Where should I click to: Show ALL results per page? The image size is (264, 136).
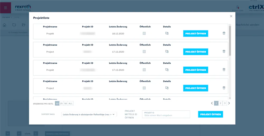70,103
